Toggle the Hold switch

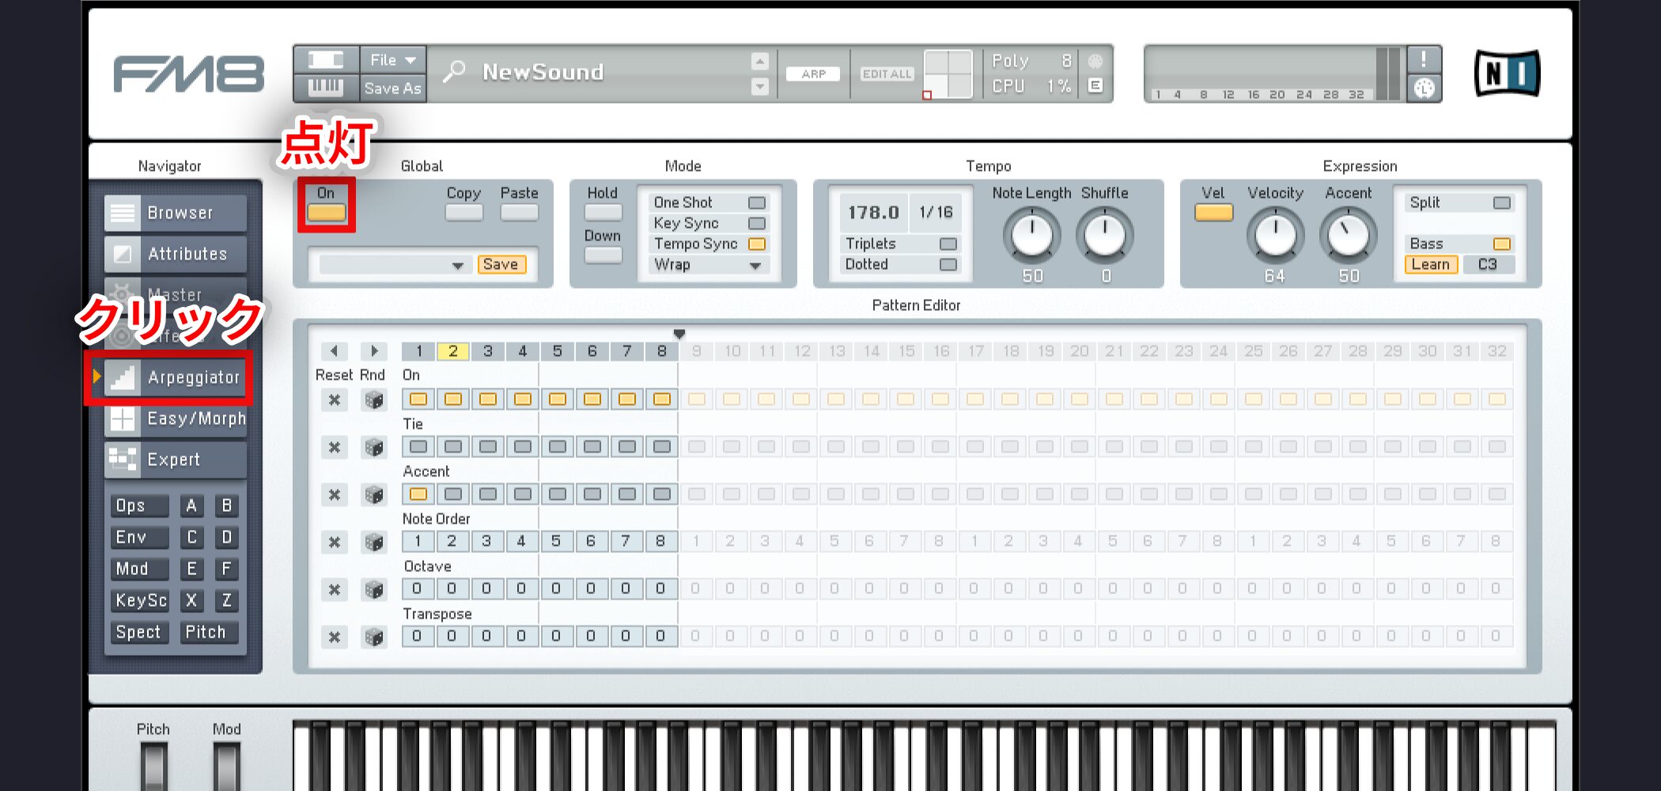pyautogui.click(x=603, y=213)
